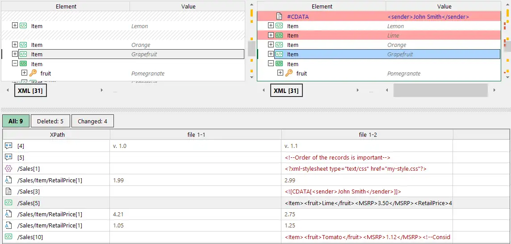The width and height of the screenshot is (511, 244).
Task: Click the element icon on /Sales[5] row
Action: 9,203
